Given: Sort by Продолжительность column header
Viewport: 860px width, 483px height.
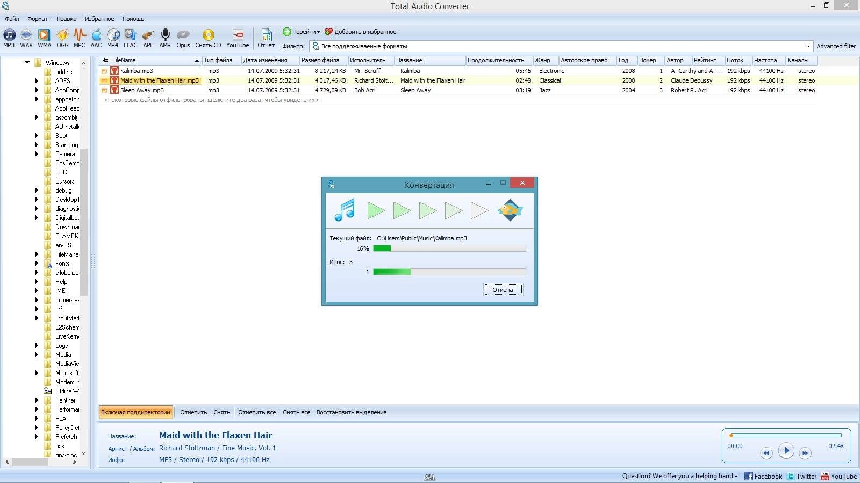Looking at the screenshot, I should point(499,60).
